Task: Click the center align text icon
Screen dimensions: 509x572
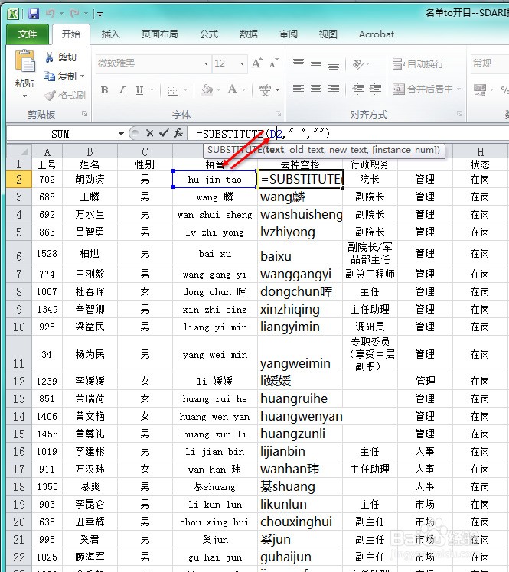Action: coord(316,89)
